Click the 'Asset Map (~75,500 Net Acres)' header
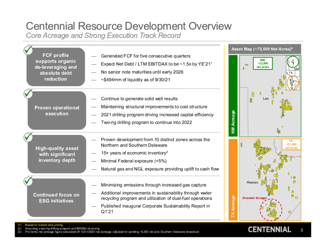 (265, 49)
